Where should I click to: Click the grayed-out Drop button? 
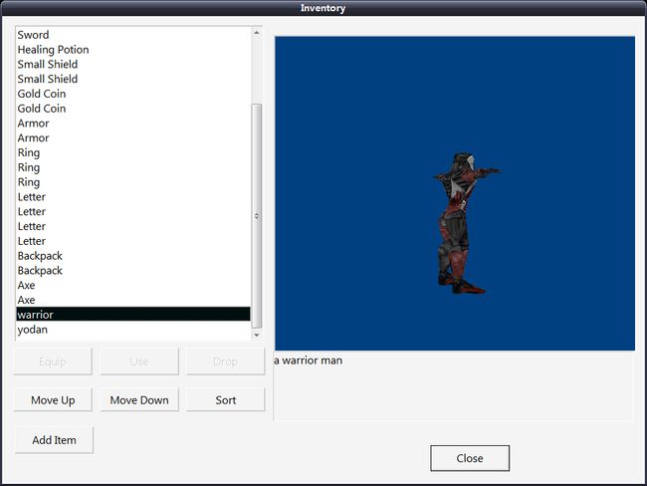click(x=226, y=362)
